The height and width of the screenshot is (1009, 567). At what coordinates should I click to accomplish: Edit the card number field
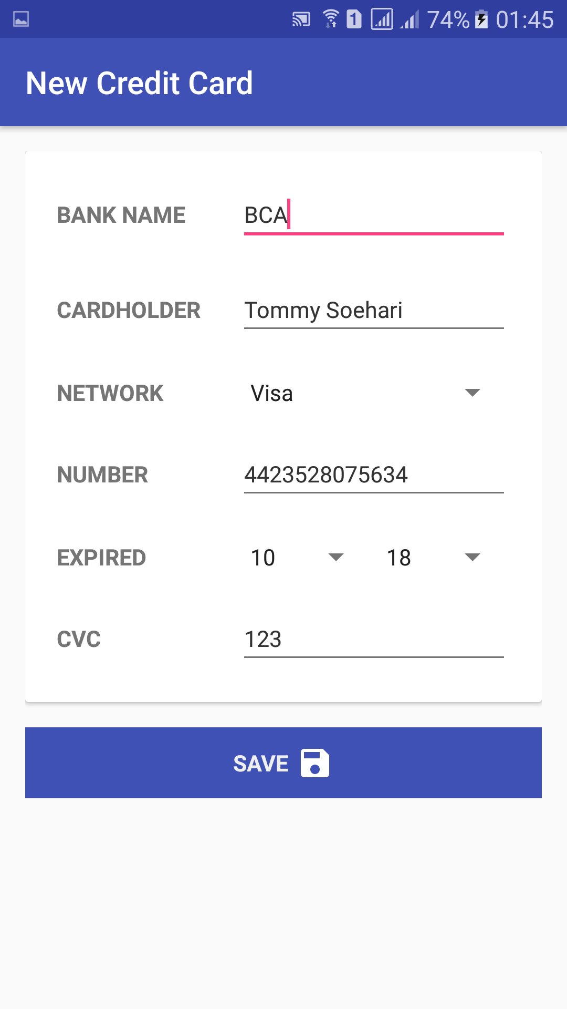coord(373,475)
